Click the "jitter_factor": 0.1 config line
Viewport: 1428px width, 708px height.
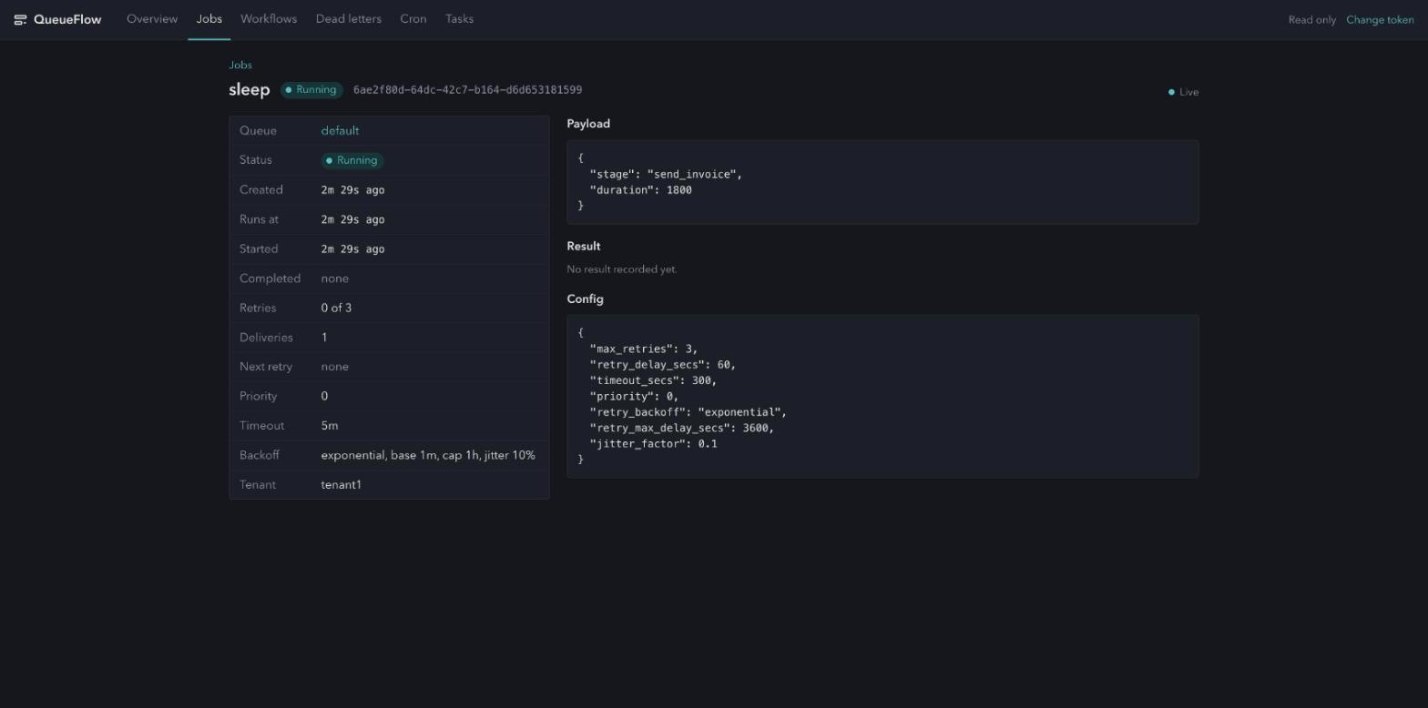pyautogui.click(x=654, y=444)
